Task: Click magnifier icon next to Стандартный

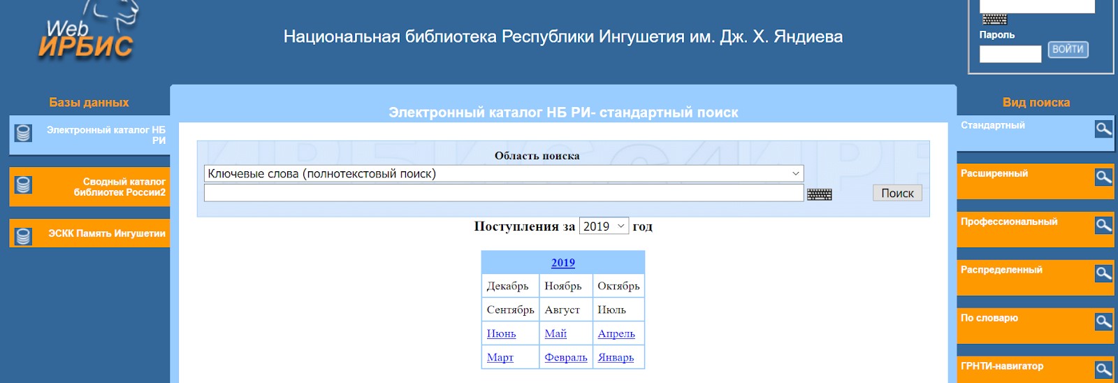Action: [1103, 129]
